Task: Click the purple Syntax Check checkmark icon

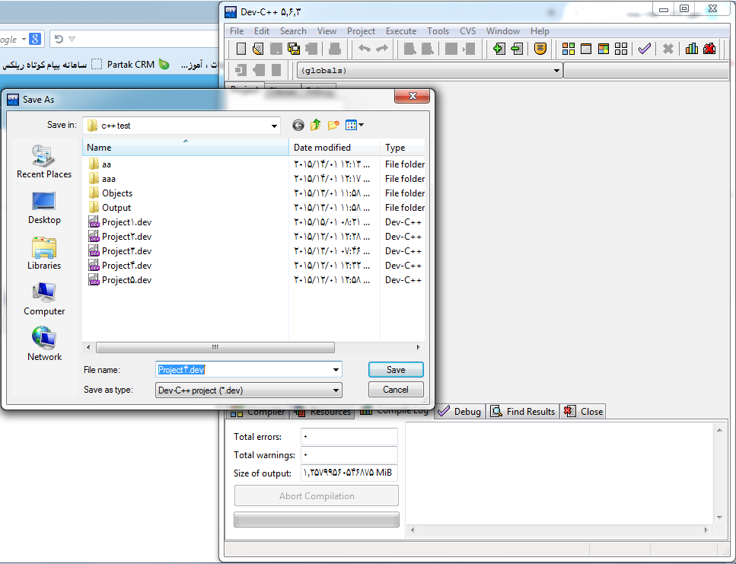Action: pos(645,48)
